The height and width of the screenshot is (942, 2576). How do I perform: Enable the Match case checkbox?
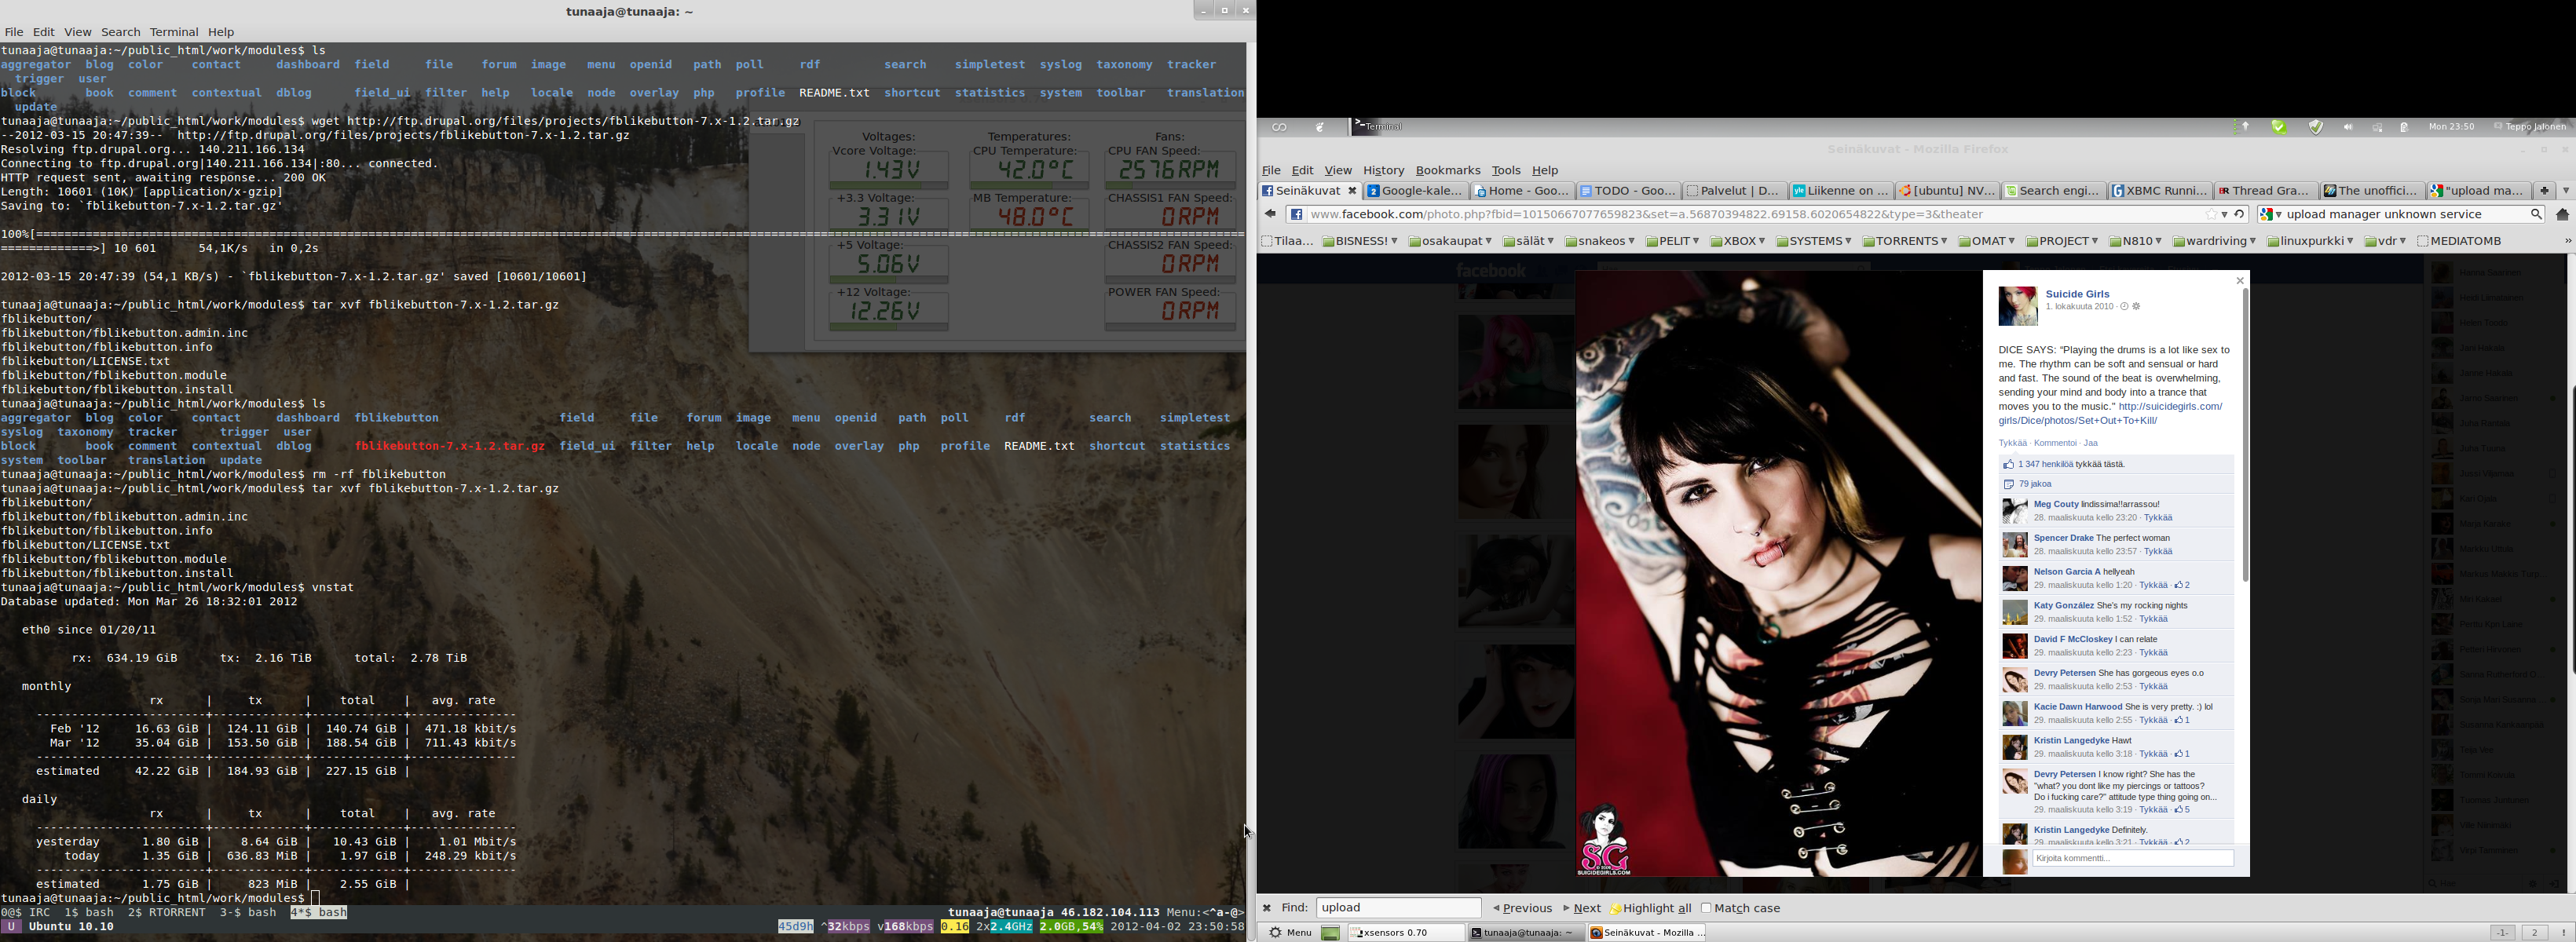click(x=1707, y=908)
